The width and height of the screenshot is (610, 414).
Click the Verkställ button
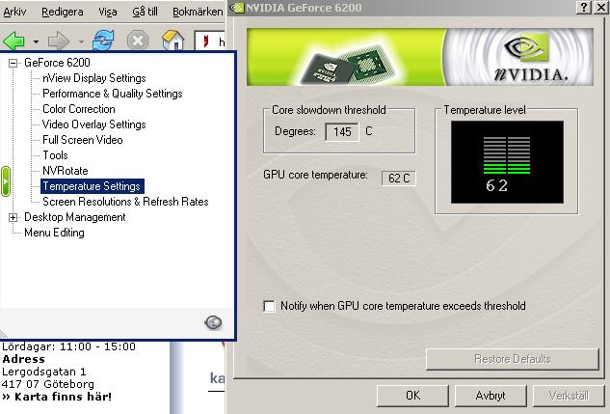pos(569,396)
